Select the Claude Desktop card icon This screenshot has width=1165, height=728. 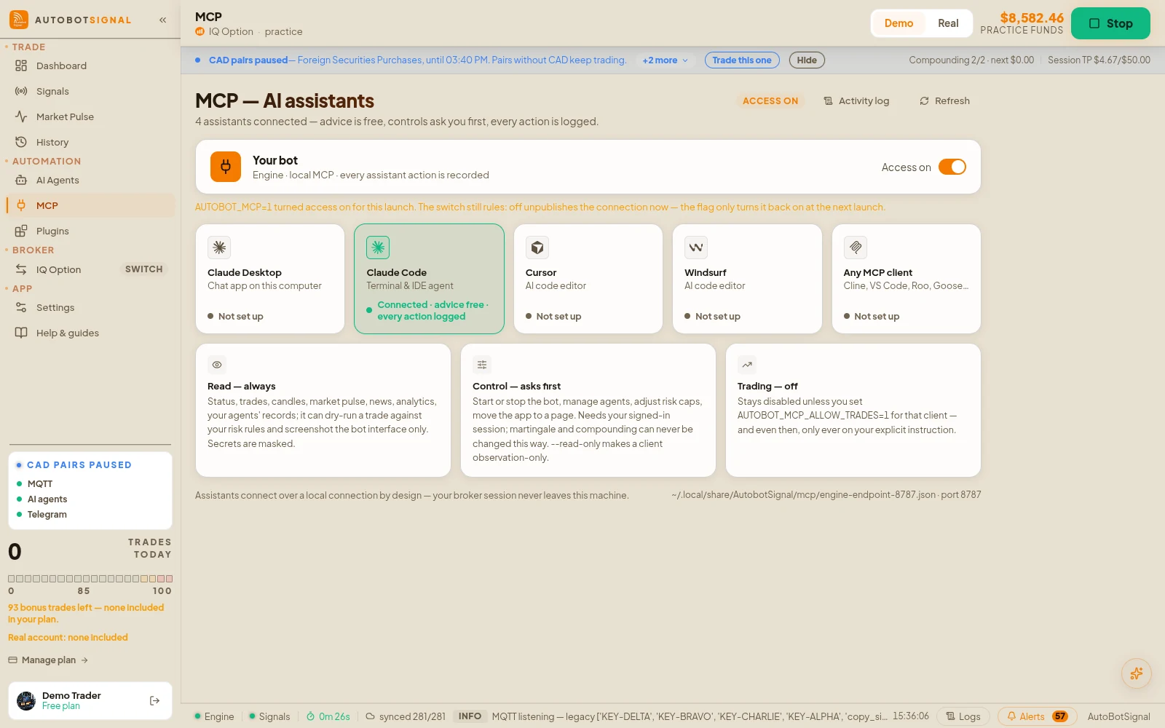[219, 248]
